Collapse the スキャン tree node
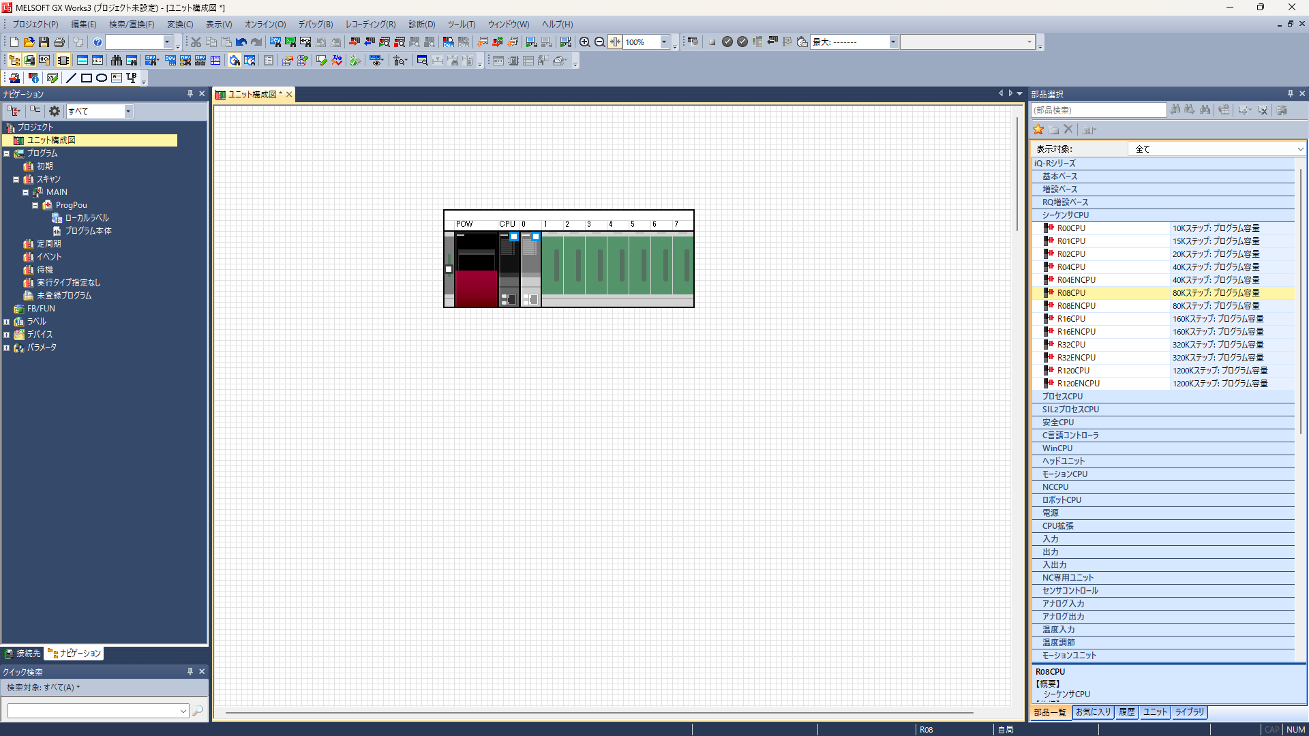The image size is (1309, 736). [x=16, y=179]
